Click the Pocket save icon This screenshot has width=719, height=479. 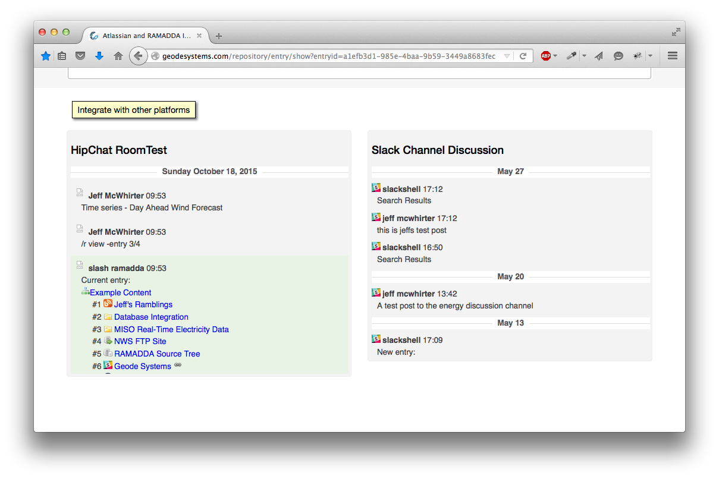(80, 56)
